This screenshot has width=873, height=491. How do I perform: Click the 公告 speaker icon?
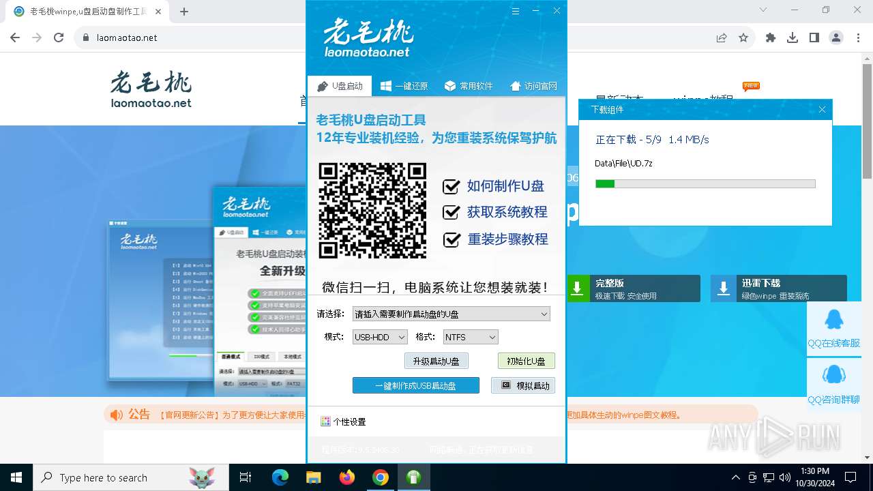pos(117,415)
